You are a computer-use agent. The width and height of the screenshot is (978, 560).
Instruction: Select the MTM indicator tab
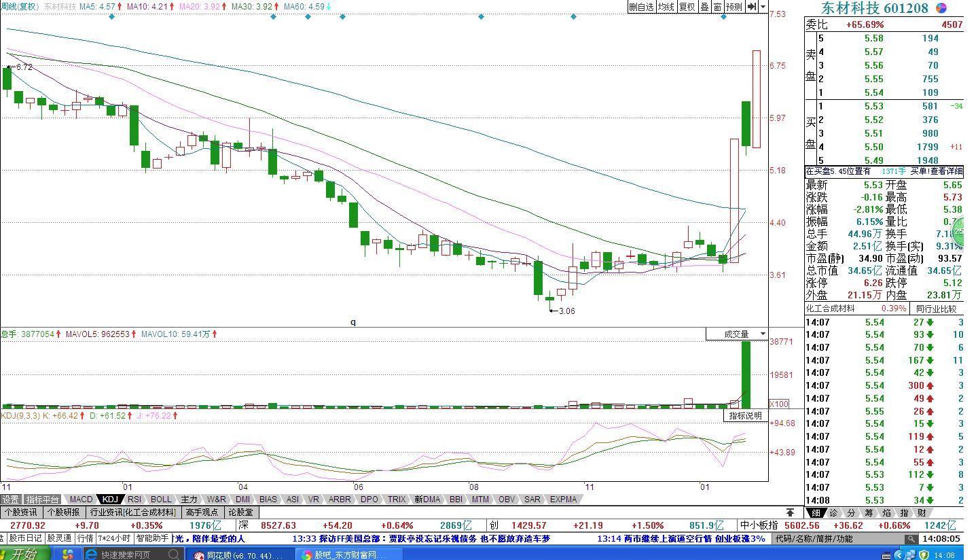pos(480,500)
